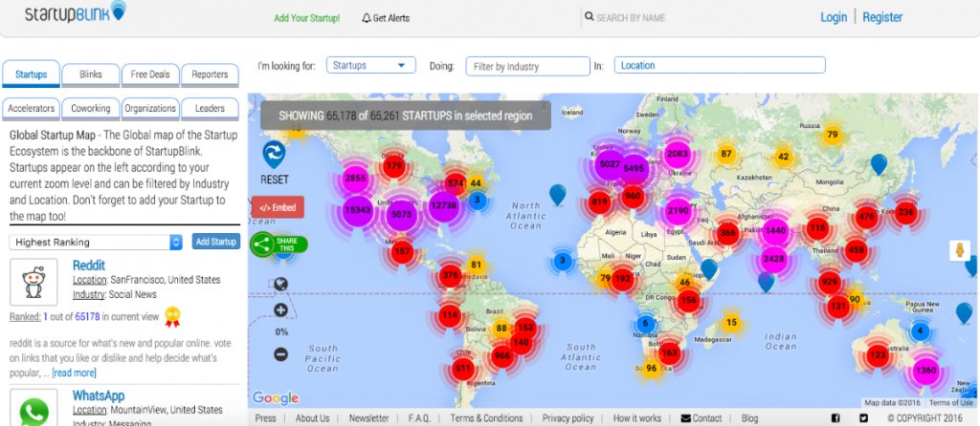Screen dimensions: 980x426
Task: Click Add Your Startup link
Action: click(x=307, y=18)
